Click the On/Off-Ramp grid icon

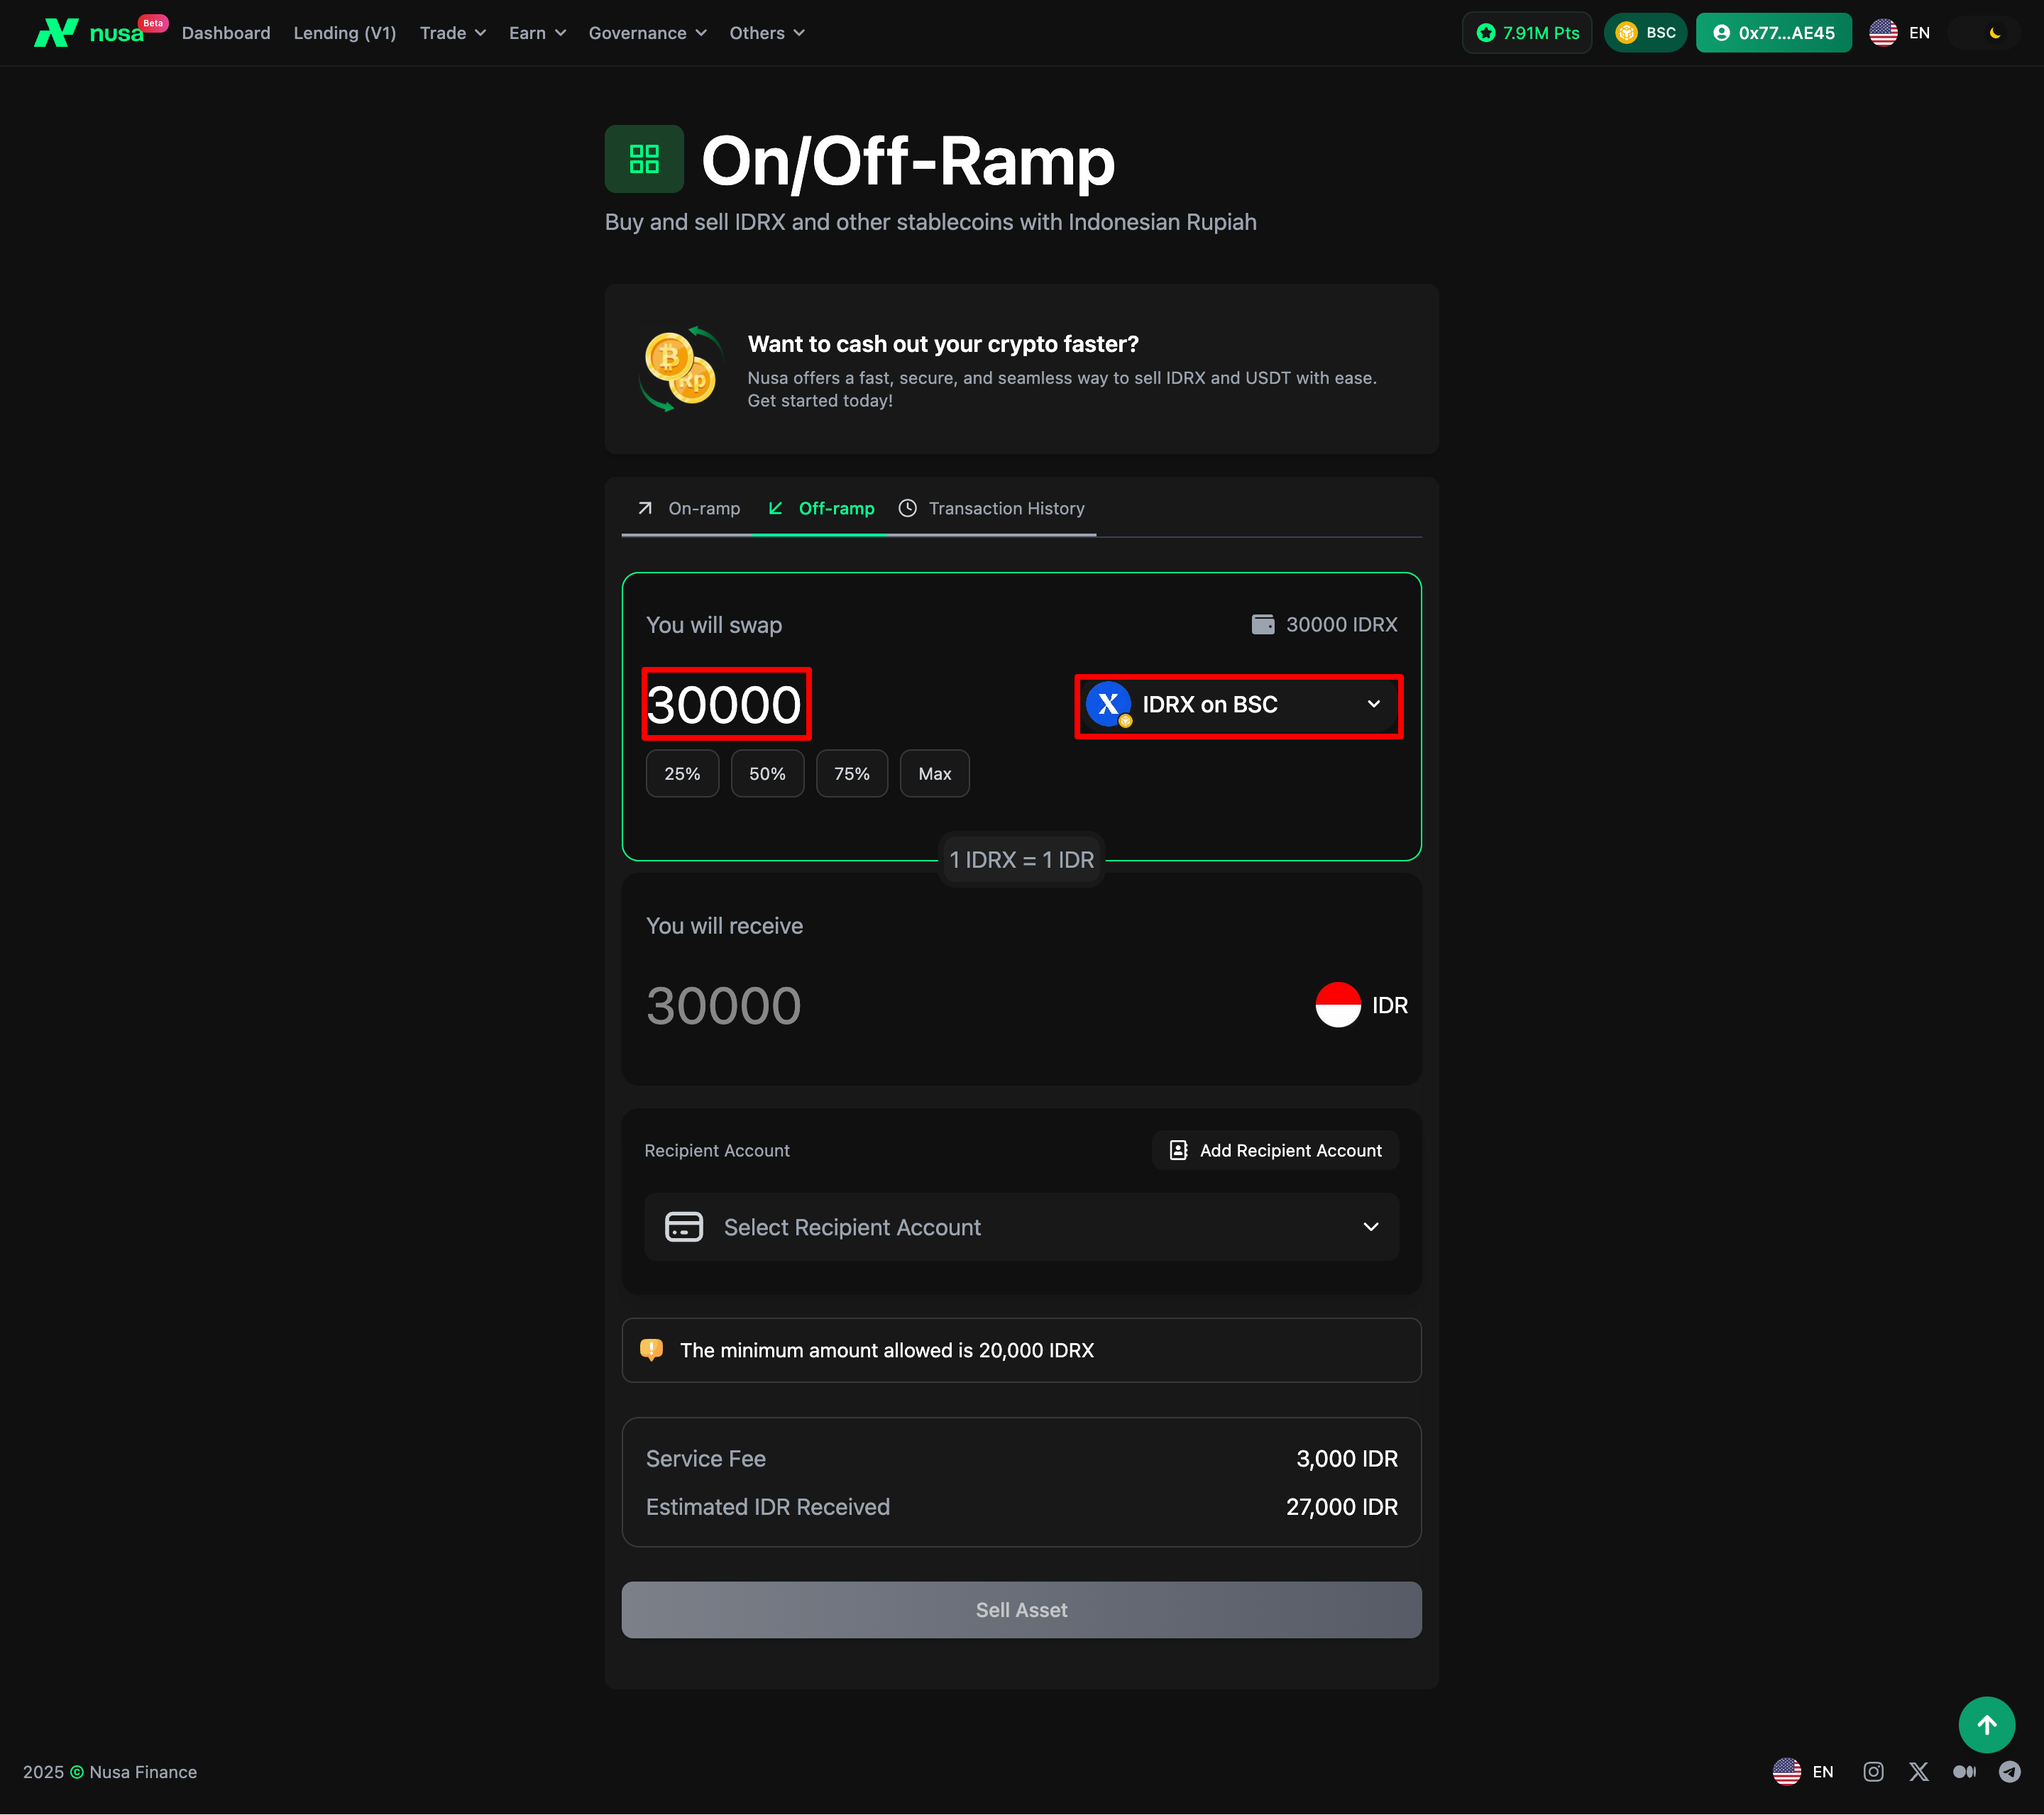644,159
